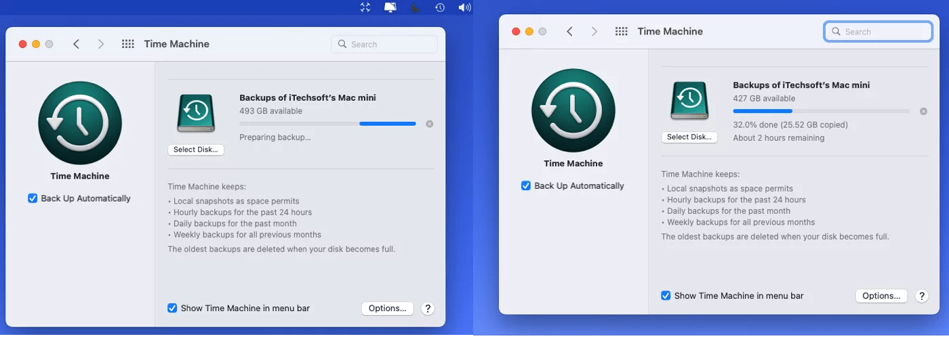Click the "Preparing backup…" status text

(x=275, y=137)
